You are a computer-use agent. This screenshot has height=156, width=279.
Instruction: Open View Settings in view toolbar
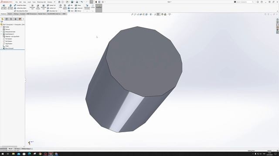pos(170,14)
